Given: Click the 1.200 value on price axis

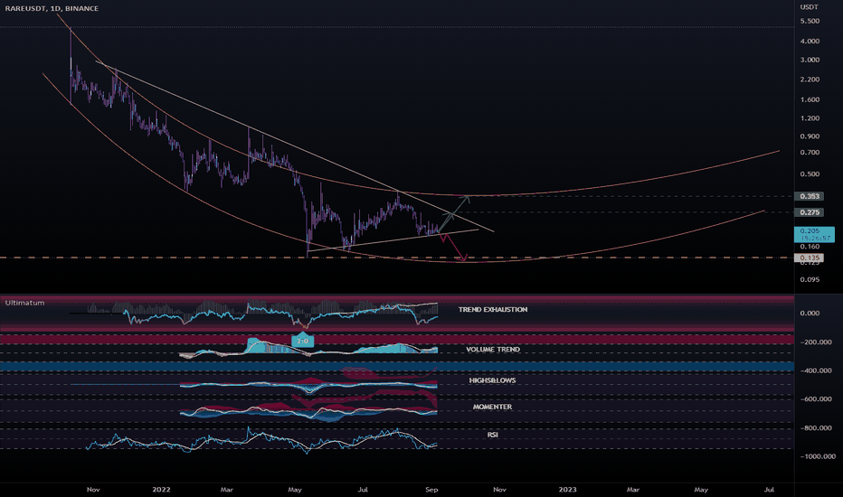Looking at the screenshot, I should [810, 118].
